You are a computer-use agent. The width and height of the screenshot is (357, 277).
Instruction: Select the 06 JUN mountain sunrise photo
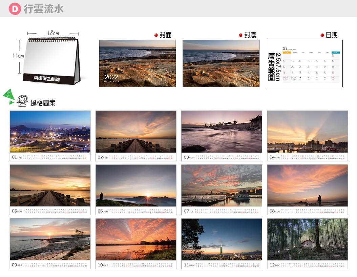pyautogui.click(x=136, y=185)
